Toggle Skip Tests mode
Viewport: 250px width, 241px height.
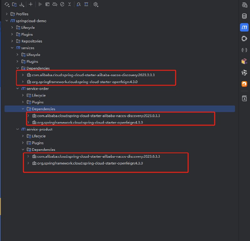tap(62, 4)
